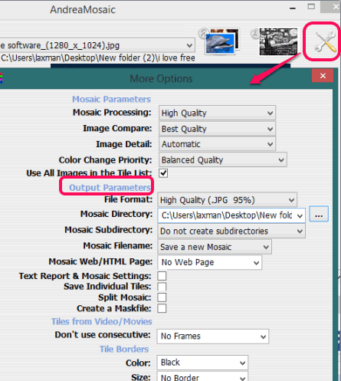
Task: Click the black-and-white mosaic step 3 icon
Action: [278, 41]
